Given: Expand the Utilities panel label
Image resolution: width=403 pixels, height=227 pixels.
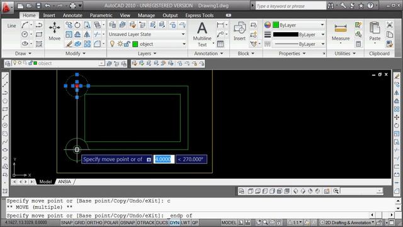Looking at the screenshot, I should (x=345, y=54).
